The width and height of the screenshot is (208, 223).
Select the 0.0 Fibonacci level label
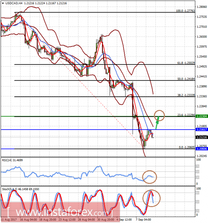pyautogui.click(x=187, y=147)
